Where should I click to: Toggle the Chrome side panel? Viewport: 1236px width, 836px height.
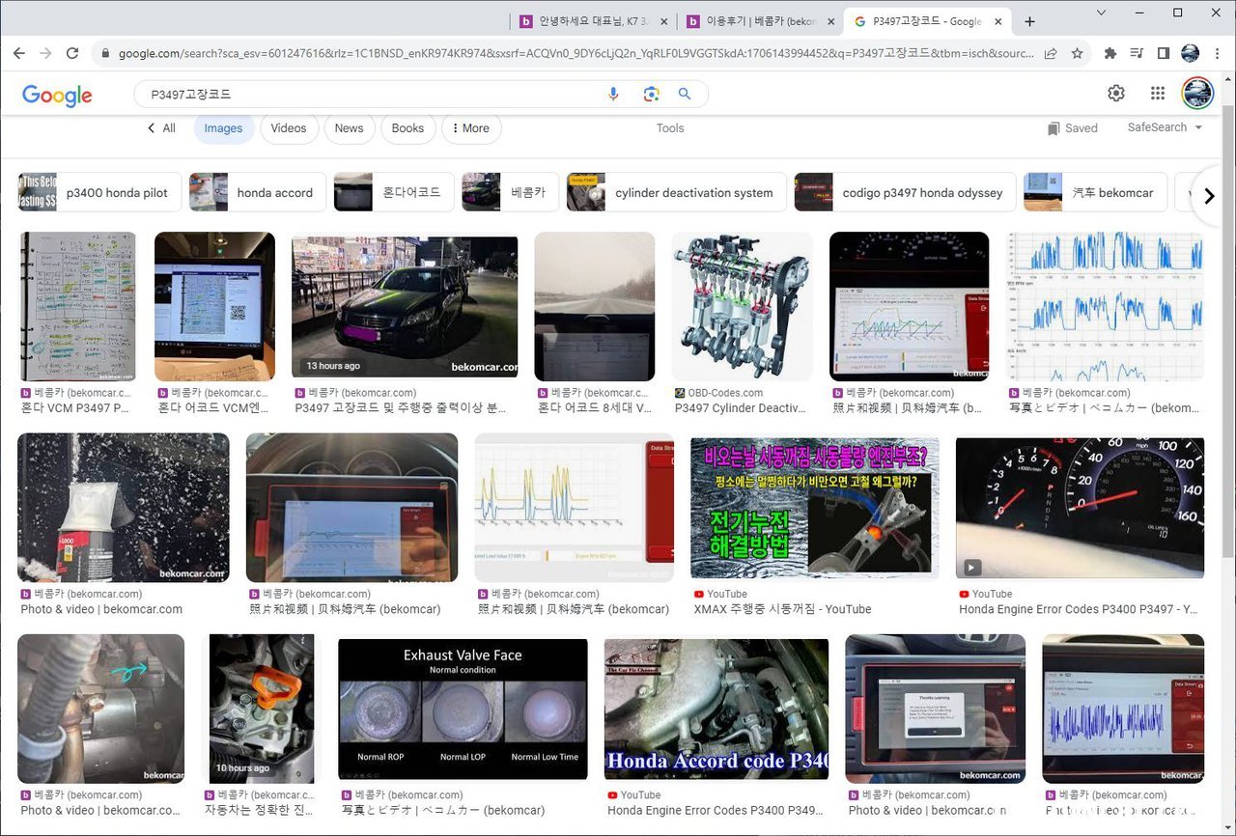tap(1164, 53)
